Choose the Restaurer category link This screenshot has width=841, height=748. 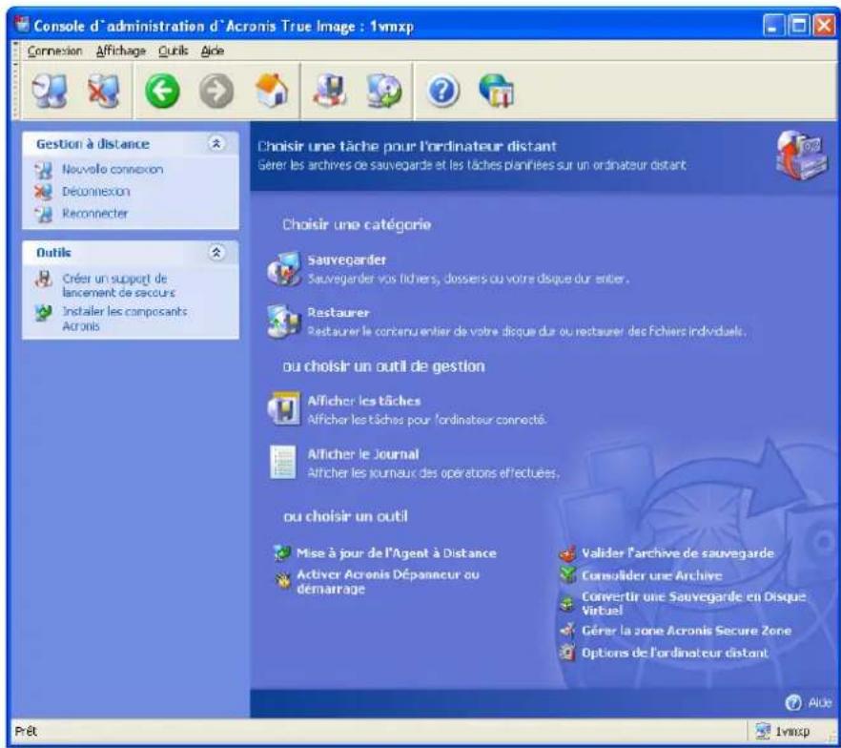[x=338, y=313]
